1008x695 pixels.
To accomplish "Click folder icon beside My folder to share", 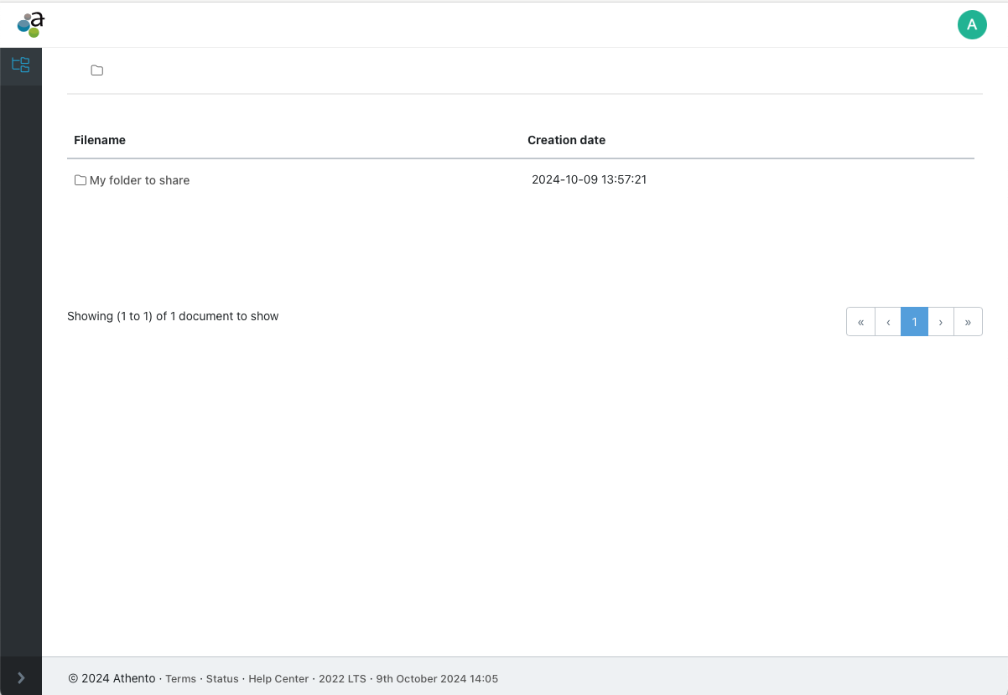I will click(x=81, y=180).
